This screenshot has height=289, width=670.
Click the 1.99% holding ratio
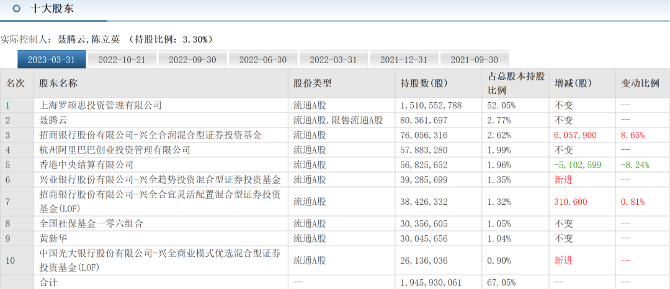pos(499,150)
